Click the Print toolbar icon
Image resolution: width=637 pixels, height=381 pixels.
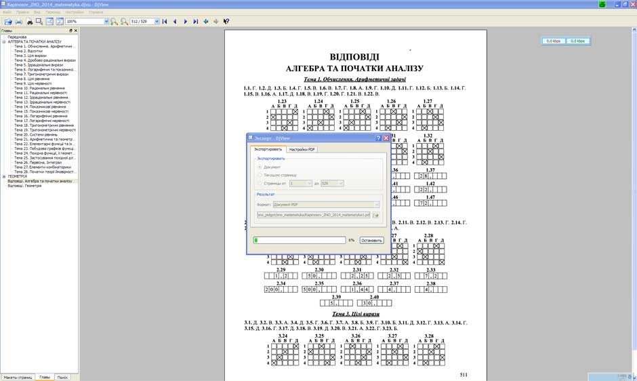[19, 22]
